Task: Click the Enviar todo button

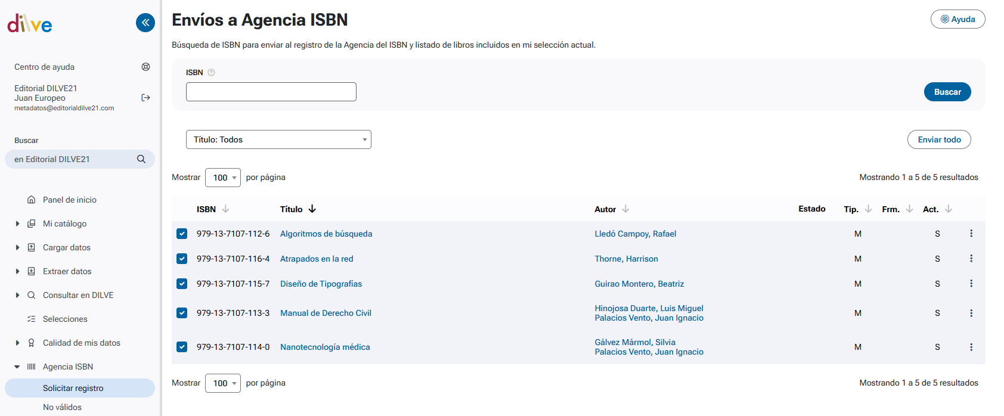Action: [938, 139]
